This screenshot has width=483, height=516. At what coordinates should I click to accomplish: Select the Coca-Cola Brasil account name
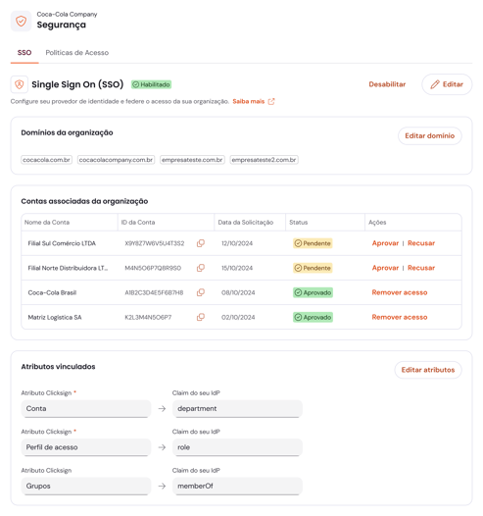tap(52, 293)
